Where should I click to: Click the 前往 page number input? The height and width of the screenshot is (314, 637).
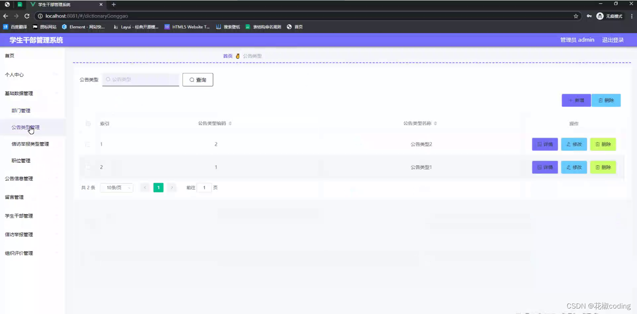204,188
